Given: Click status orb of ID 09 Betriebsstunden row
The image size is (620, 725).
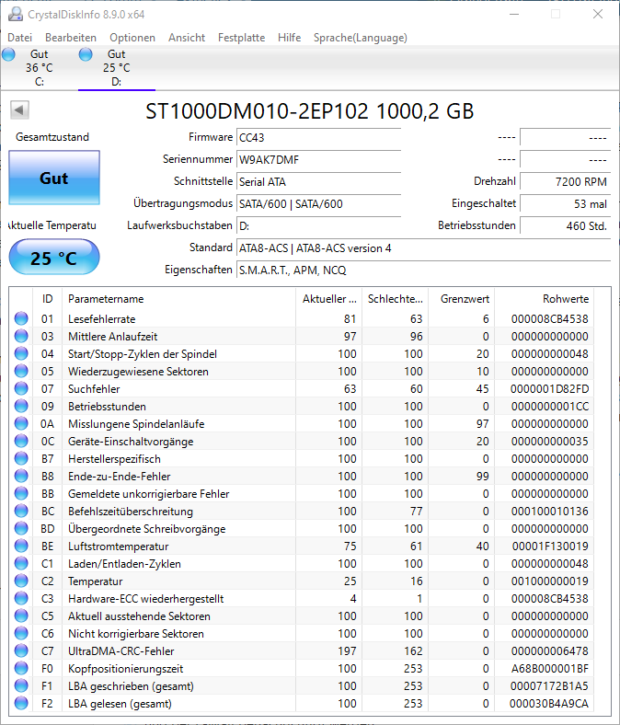Looking at the screenshot, I should coord(21,406).
